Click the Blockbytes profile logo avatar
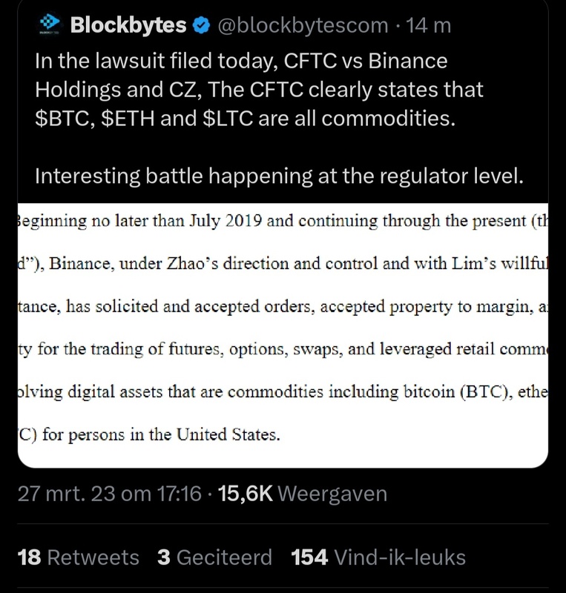This screenshot has height=593, width=566. pyautogui.click(x=49, y=27)
